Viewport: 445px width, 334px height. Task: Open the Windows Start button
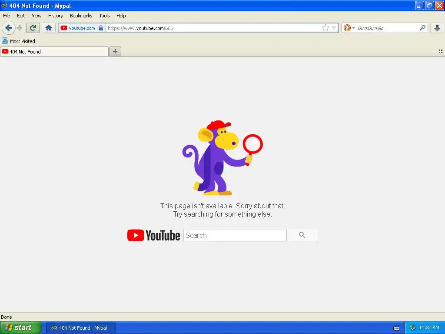21,327
